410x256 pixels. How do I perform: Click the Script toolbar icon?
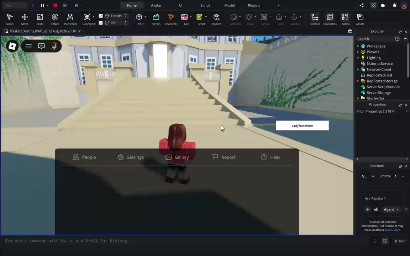(200, 17)
